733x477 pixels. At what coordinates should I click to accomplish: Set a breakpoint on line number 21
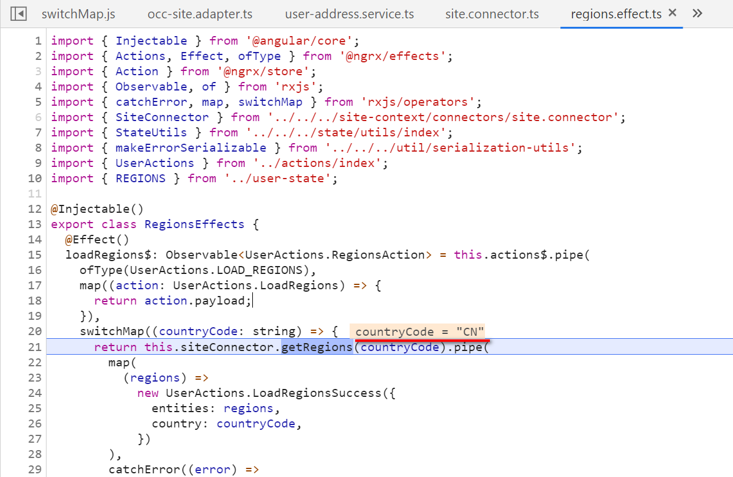point(35,347)
